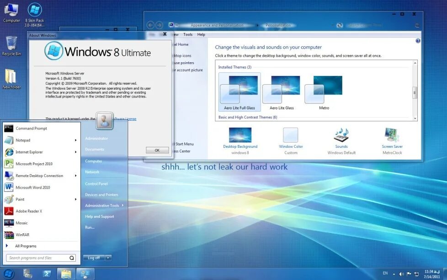Click the user account picture in Start menu
Viewport: 447px width, 280px height.
pyautogui.click(x=104, y=121)
